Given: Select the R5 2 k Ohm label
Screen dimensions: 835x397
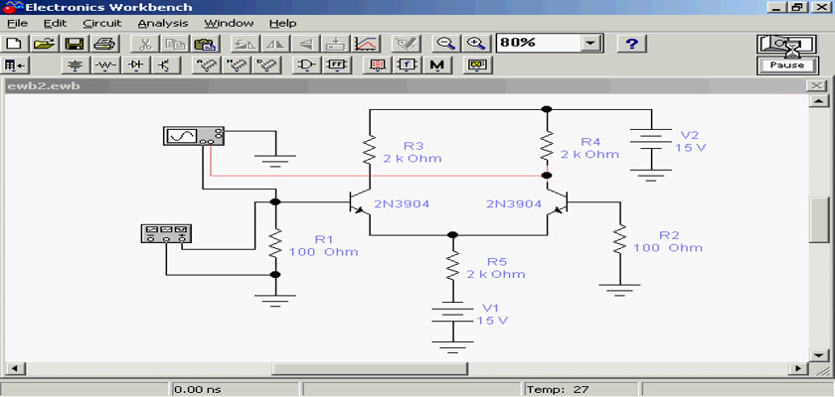Looking at the screenshot, I should click(495, 268).
